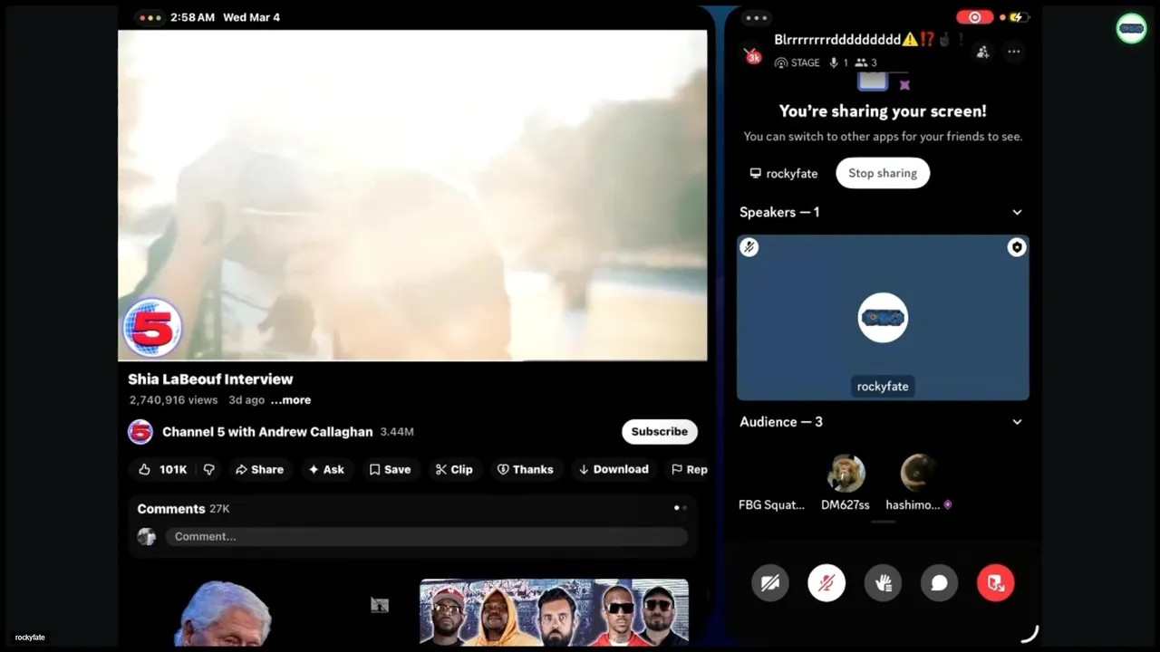Click the Channel 5 watermark logo in video
The width and height of the screenshot is (1160, 652).
click(x=152, y=327)
